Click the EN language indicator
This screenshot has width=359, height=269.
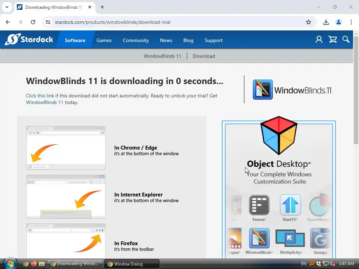click(x=304, y=264)
